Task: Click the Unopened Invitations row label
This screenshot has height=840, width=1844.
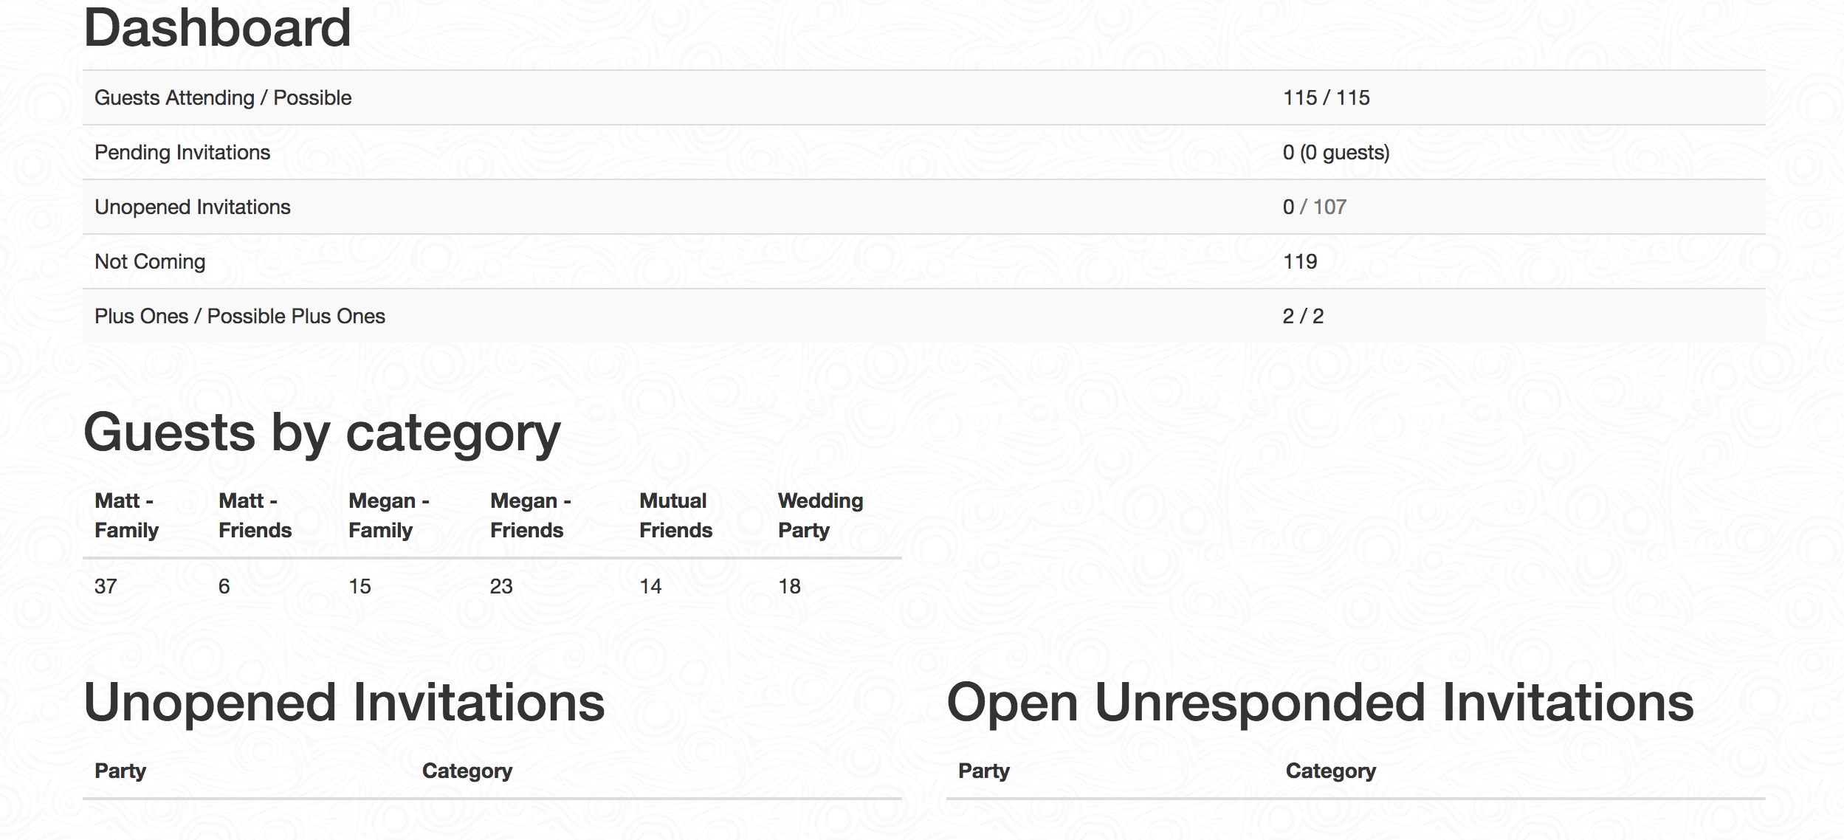Action: (x=193, y=207)
